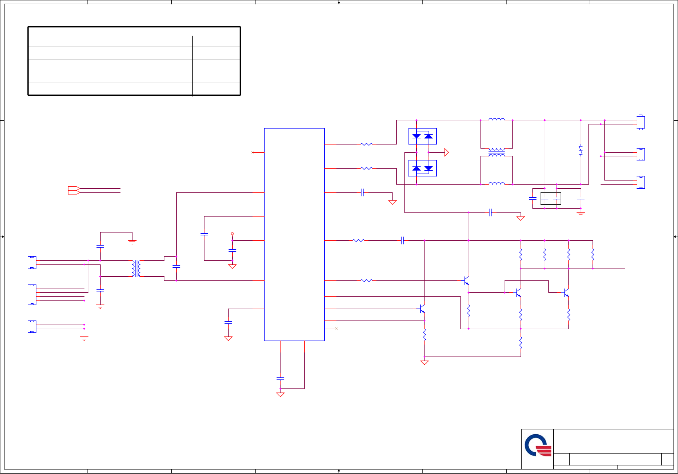Select the empty title block field beside the logo
This screenshot has height=474, width=678.
(613, 441)
